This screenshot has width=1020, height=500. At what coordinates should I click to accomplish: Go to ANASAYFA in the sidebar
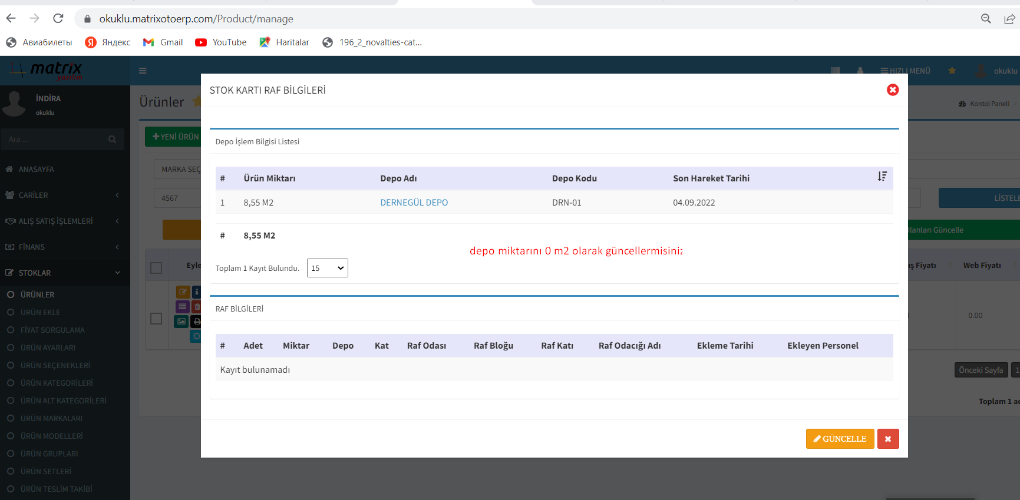coord(36,169)
